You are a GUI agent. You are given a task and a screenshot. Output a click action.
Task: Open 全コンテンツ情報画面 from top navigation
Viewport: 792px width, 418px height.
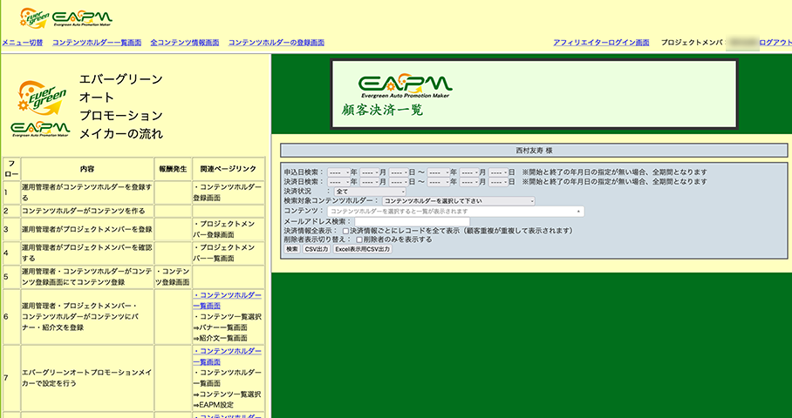[x=183, y=42]
